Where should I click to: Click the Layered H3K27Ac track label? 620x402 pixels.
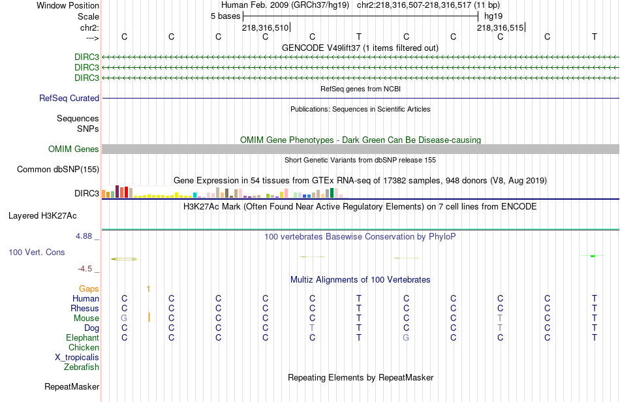[x=42, y=216]
